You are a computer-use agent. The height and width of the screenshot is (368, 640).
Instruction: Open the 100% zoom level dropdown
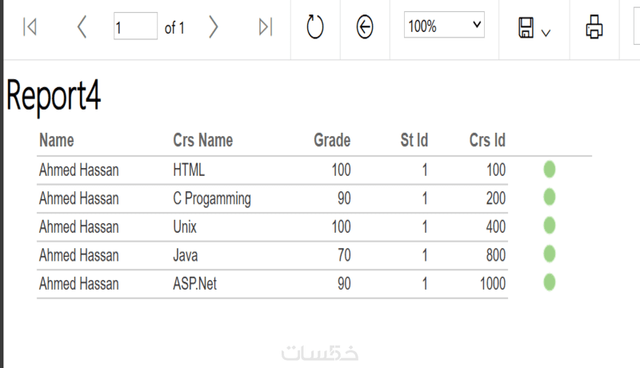[444, 26]
